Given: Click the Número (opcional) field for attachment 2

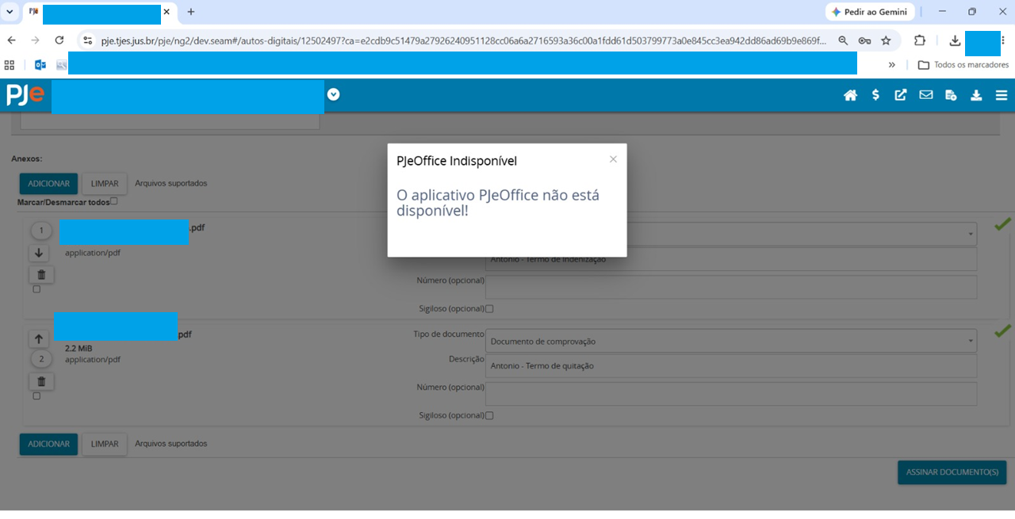Looking at the screenshot, I should (731, 394).
